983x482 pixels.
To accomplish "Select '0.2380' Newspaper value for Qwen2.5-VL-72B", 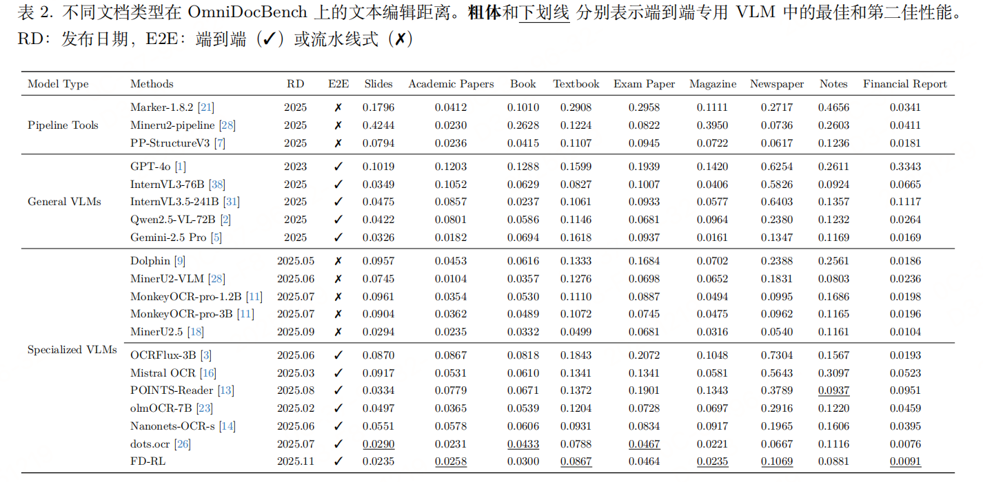I will coord(777,220).
